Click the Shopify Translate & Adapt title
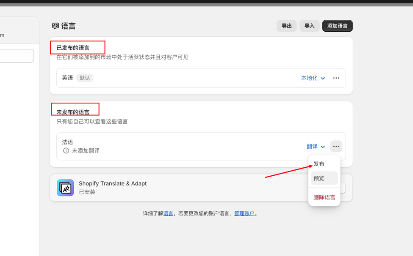 coord(113,183)
